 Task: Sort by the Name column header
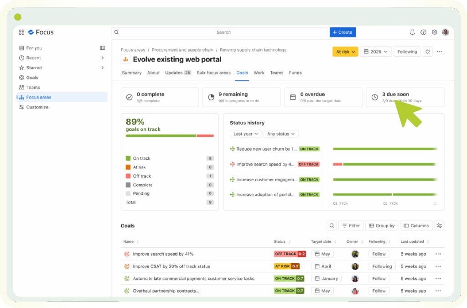tap(131, 241)
